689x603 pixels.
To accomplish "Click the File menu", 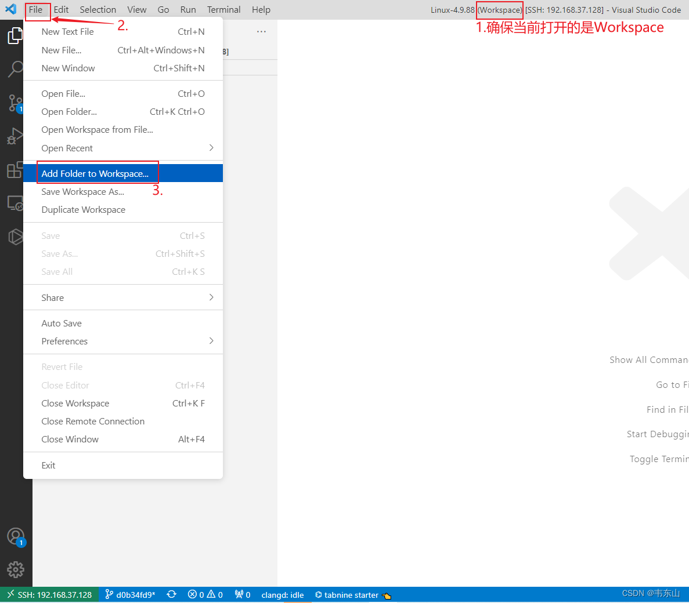I will click(x=35, y=10).
